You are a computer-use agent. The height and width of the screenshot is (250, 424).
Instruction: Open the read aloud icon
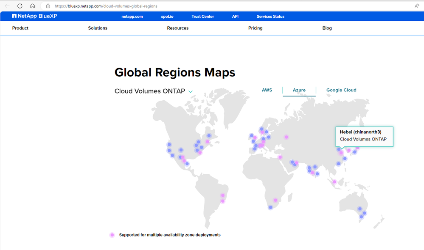(x=417, y=6)
